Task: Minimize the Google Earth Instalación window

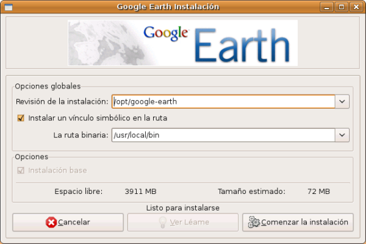Action: 329,7
